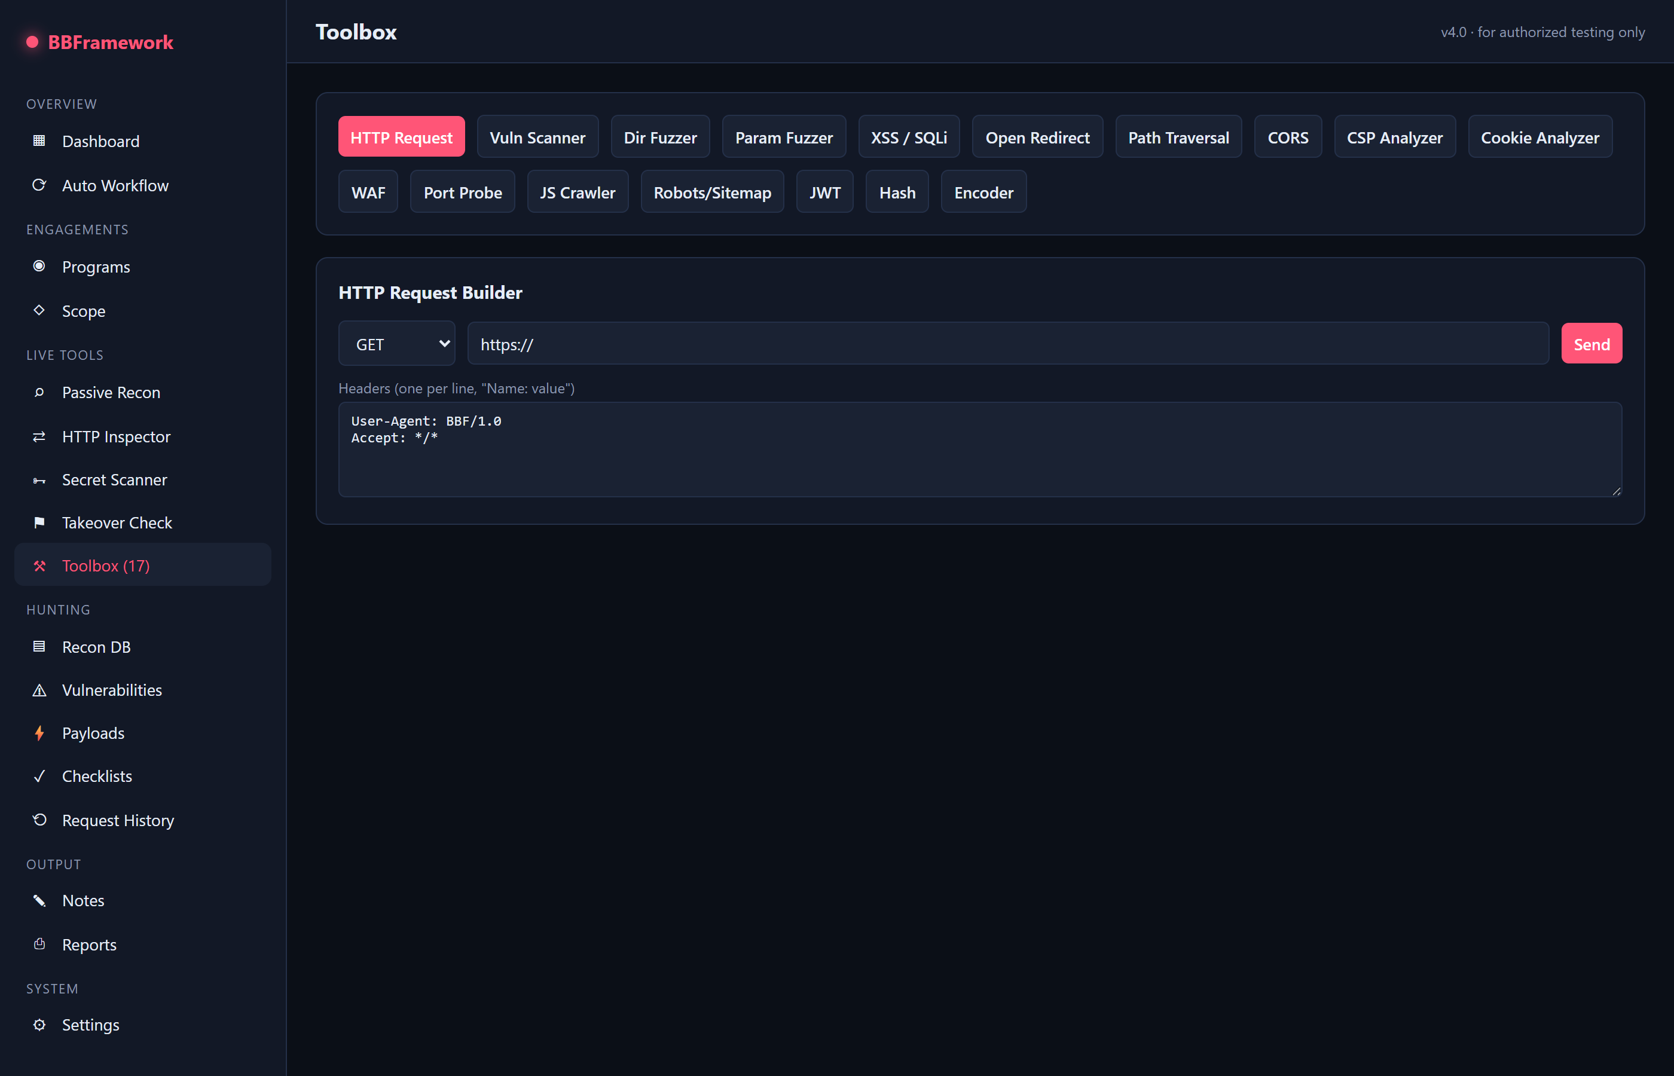Click the Dashboard grid icon

tap(39, 140)
